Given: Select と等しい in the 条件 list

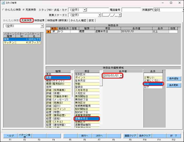Looking at the screenshot, I should tap(153, 77).
